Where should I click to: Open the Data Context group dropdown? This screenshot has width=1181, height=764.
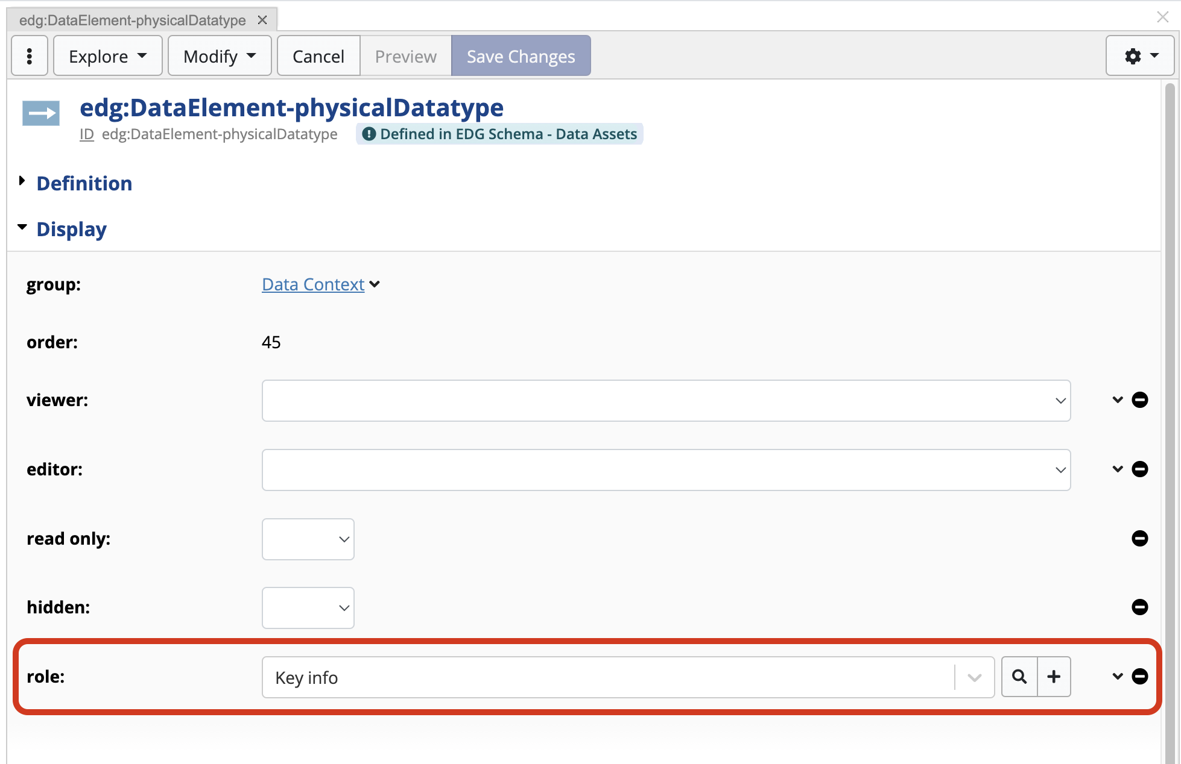[375, 284]
